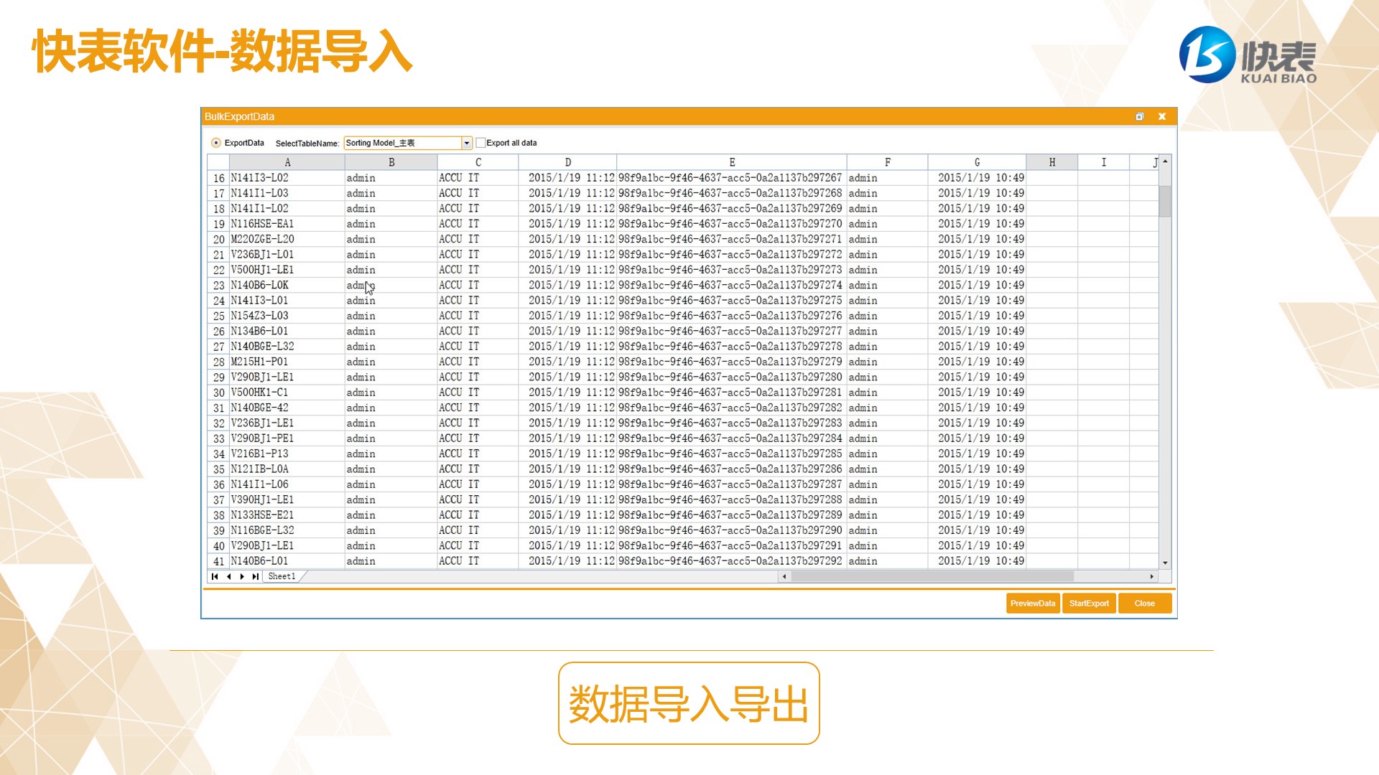The height and width of the screenshot is (775, 1379).
Task: Click ACCU IT cell in row 20
Action: tap(478, 239)
